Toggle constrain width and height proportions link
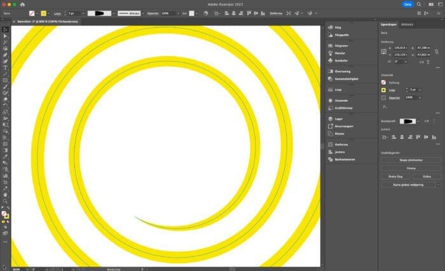The height and width of the screenshot is (271, 445). (x=437, y=52)
